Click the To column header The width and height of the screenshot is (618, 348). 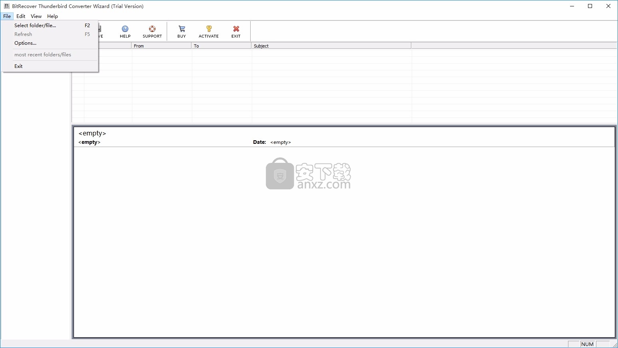click(221, 46)
